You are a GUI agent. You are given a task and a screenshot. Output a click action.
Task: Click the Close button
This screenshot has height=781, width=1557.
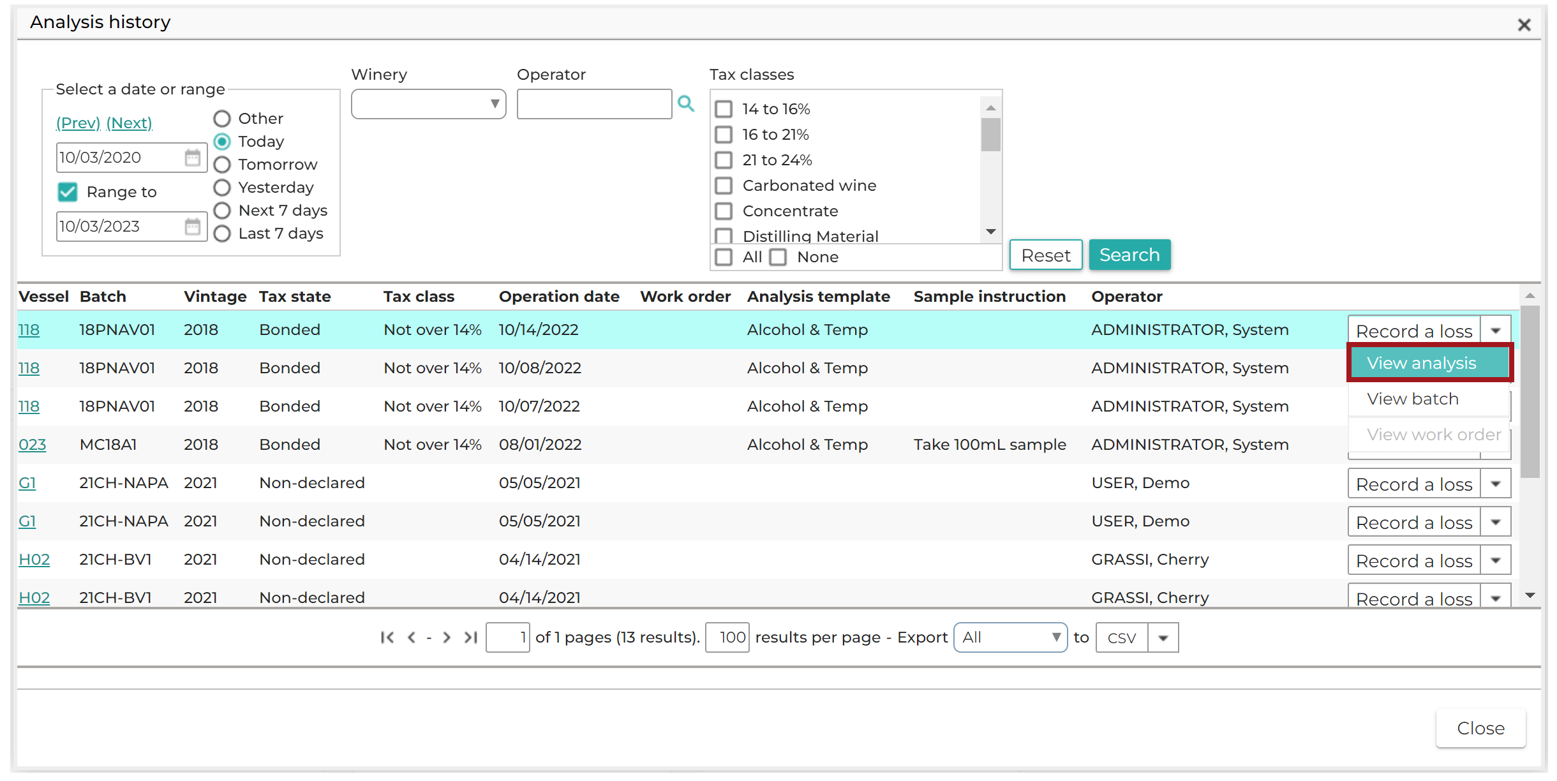pyautogui.click(x=1480, y=728)
